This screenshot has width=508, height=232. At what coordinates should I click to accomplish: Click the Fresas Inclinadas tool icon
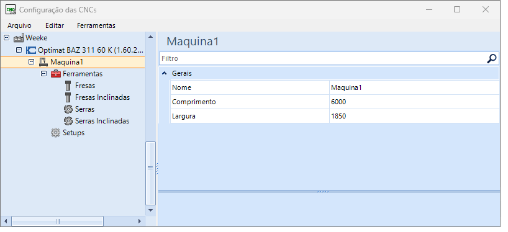pyautogui.click(x=68, y=97)
